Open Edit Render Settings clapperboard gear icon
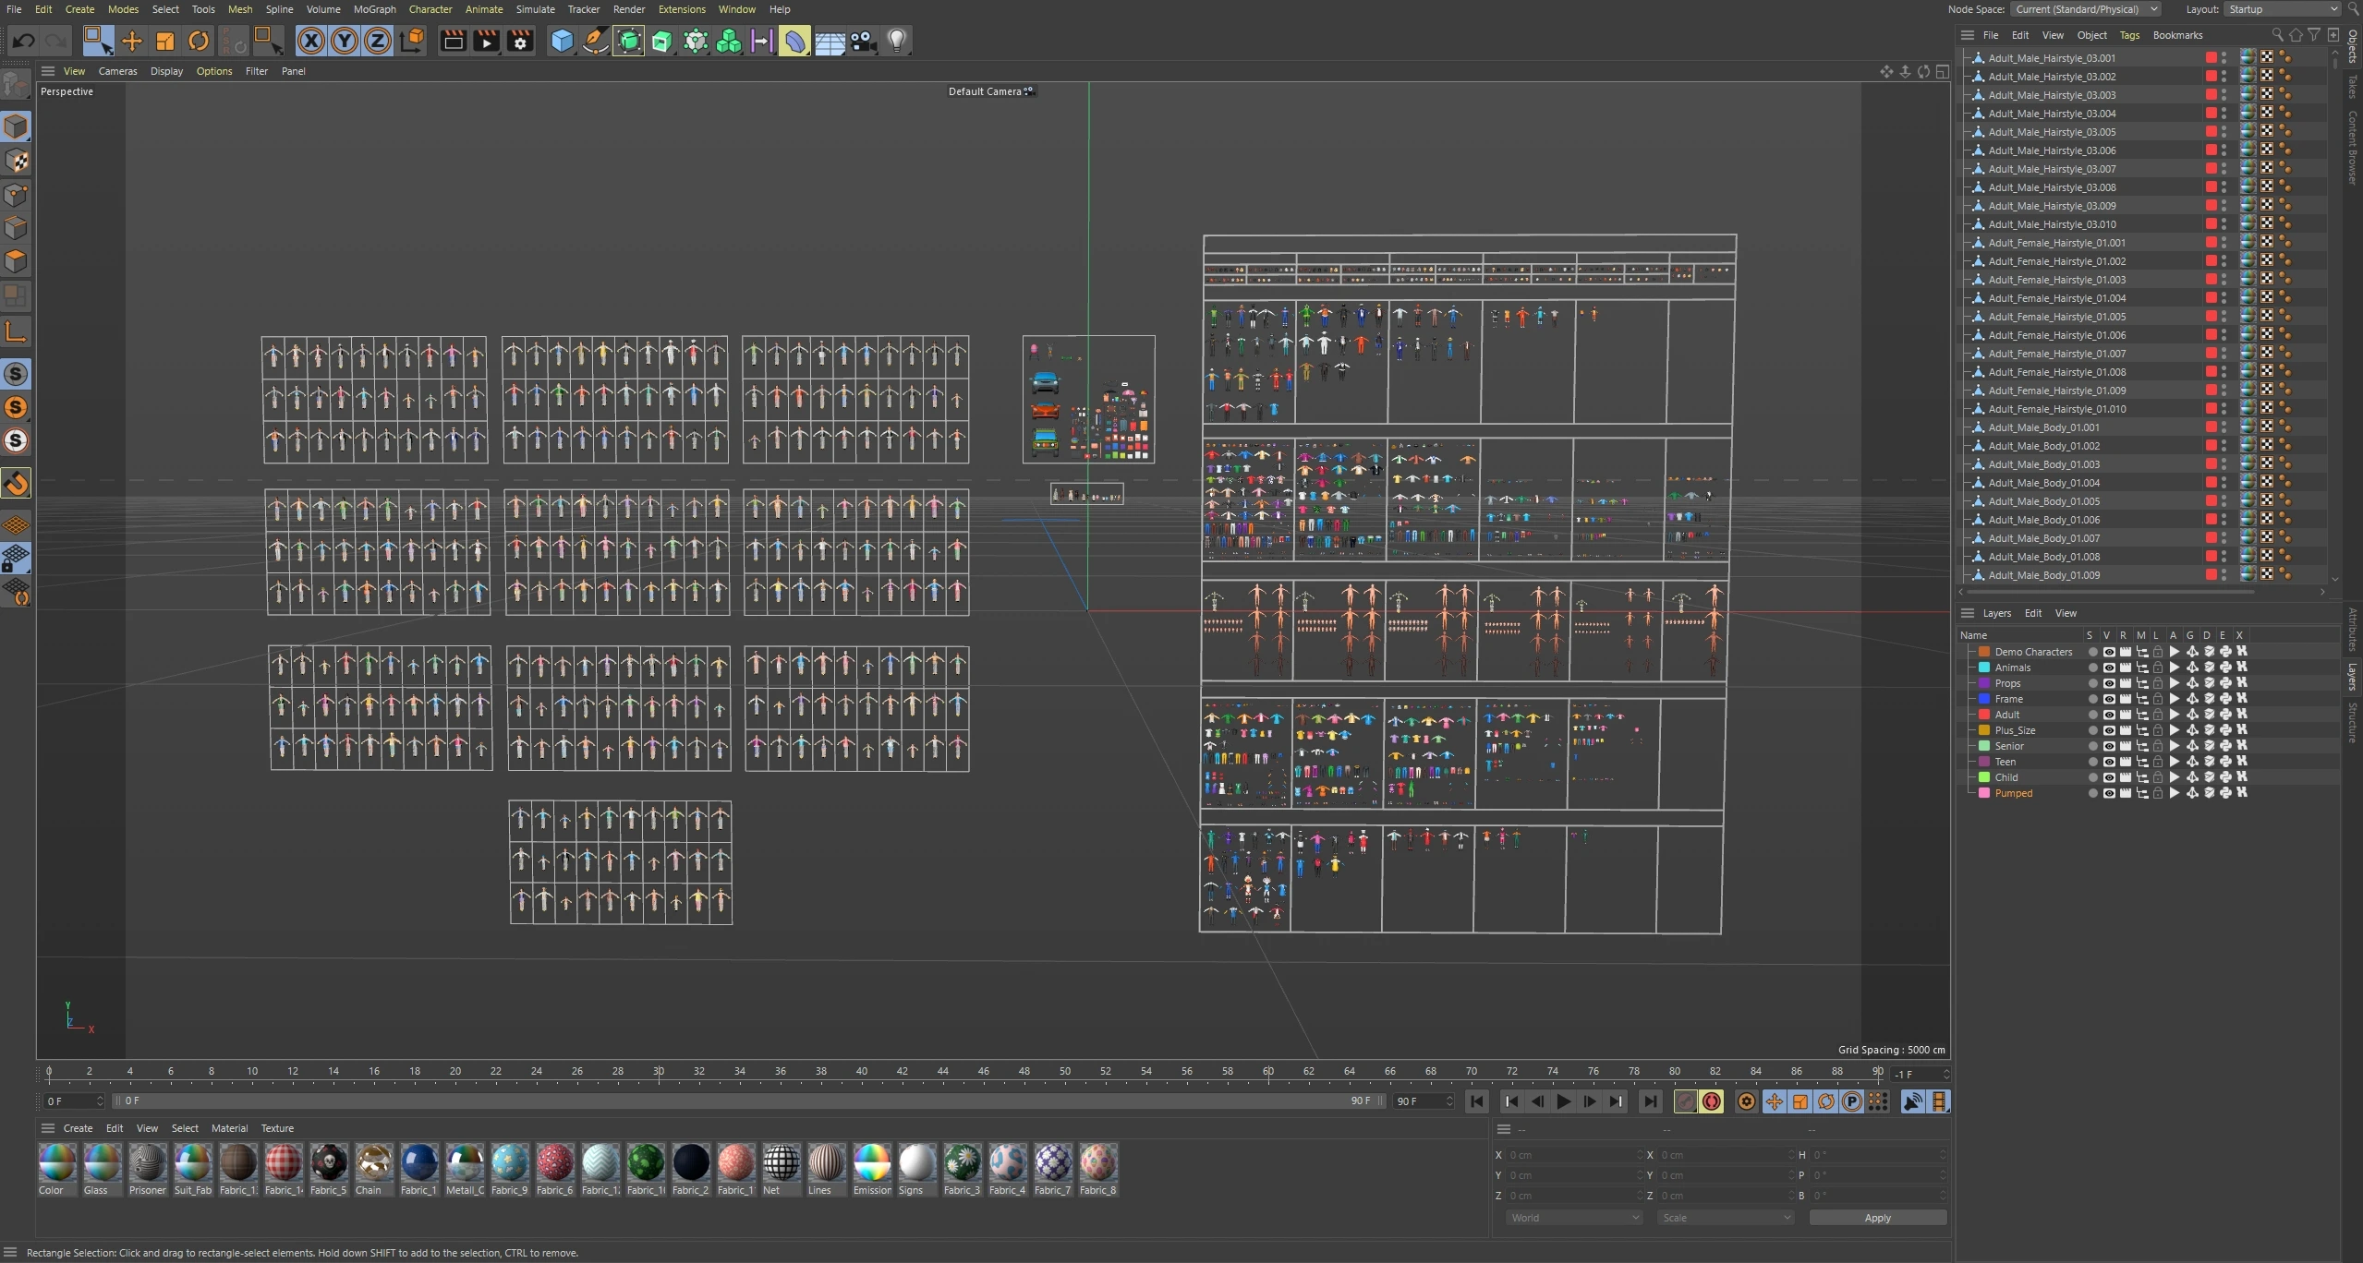 coord(520,41)
